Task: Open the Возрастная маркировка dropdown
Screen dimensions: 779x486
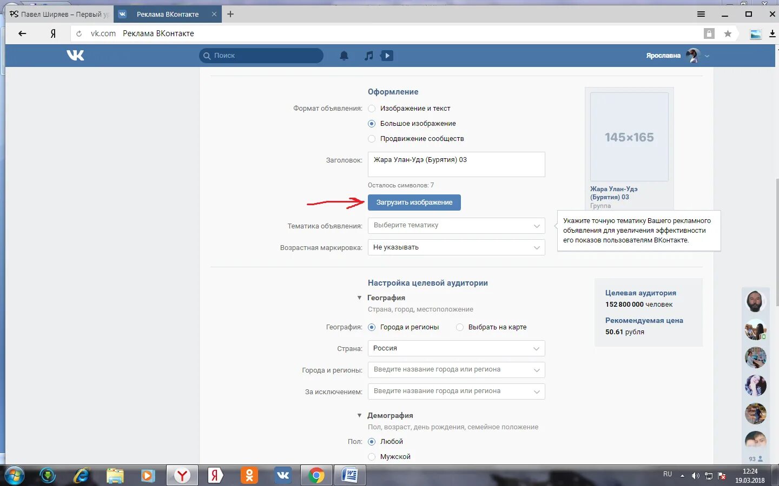Action: coord(456,247)
